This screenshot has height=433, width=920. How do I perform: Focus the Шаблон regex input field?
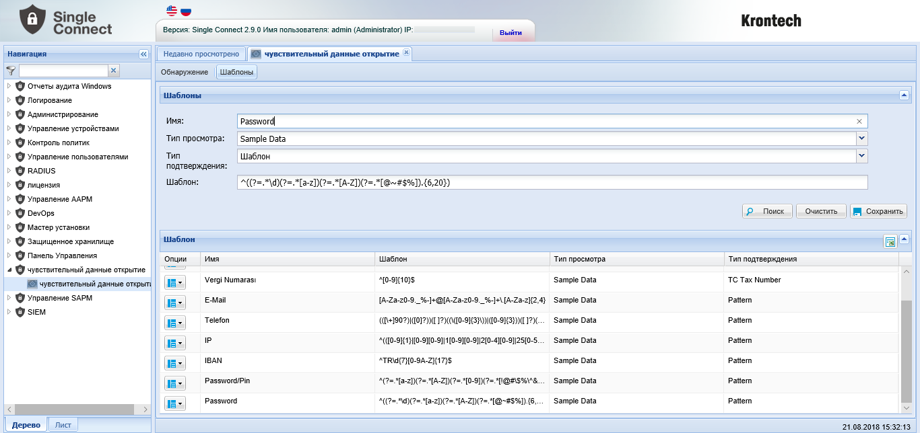552,182
